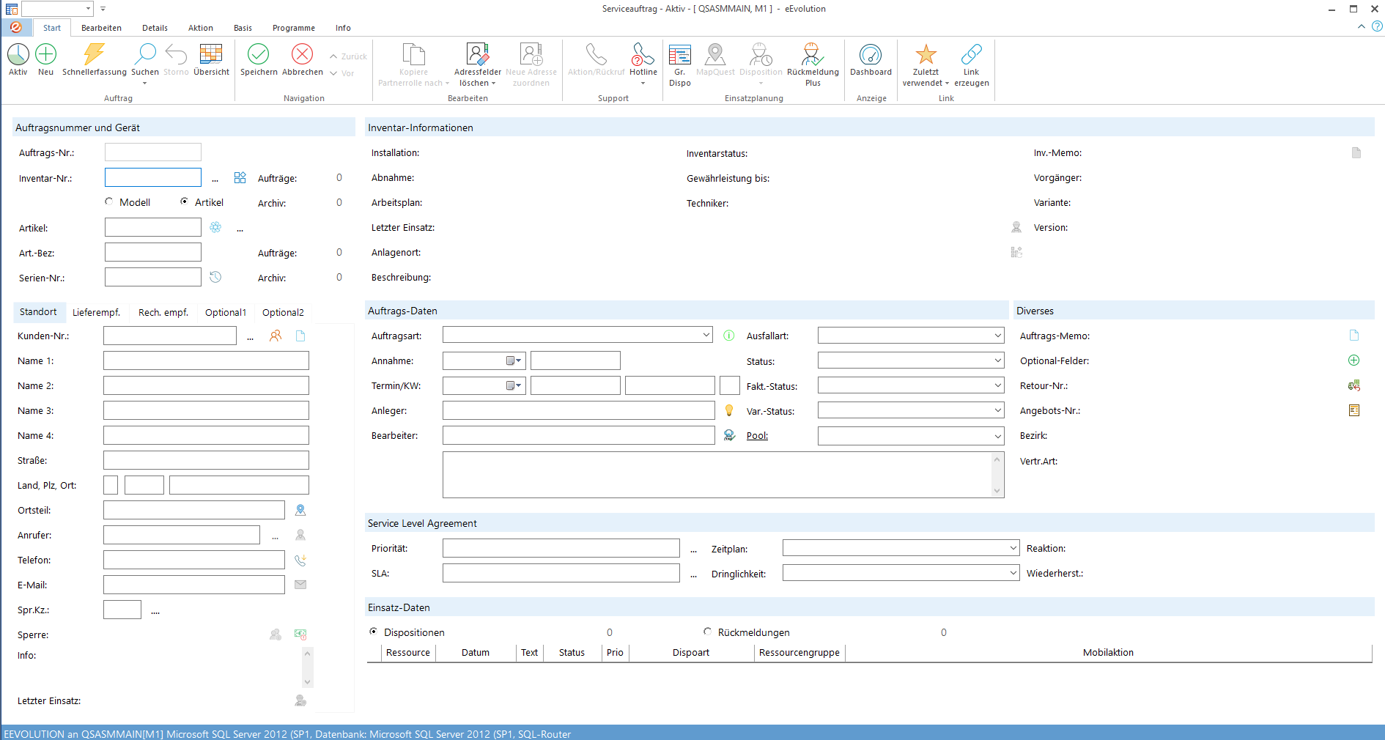Click the Straße input field
The image size is (1385, 740).
206,460
